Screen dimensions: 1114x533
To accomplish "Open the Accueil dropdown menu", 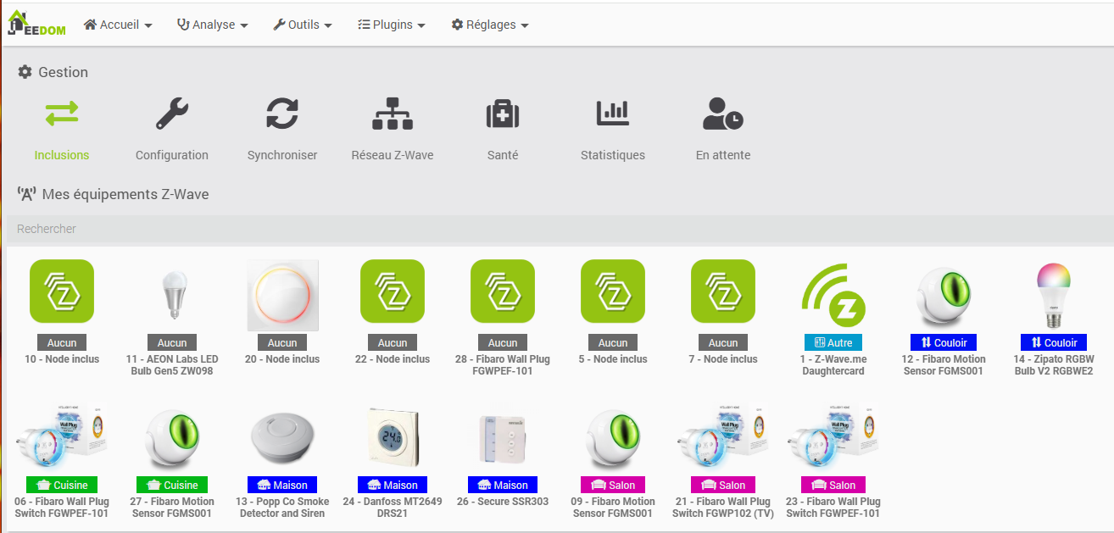I will (x=118, y=25).
